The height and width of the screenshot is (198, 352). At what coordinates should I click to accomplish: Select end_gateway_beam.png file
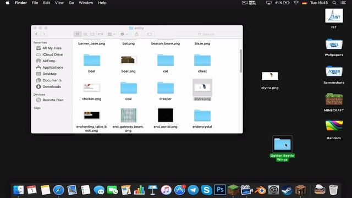[x=128, y=116]
